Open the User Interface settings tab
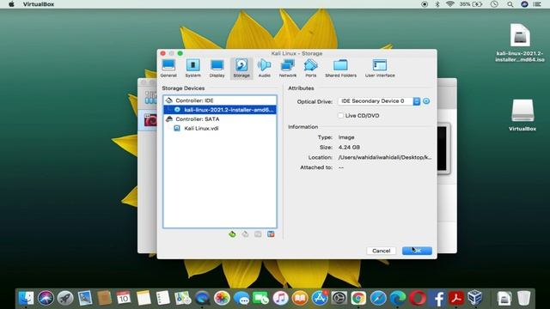550x309 pixels. [x=380, y=69]
